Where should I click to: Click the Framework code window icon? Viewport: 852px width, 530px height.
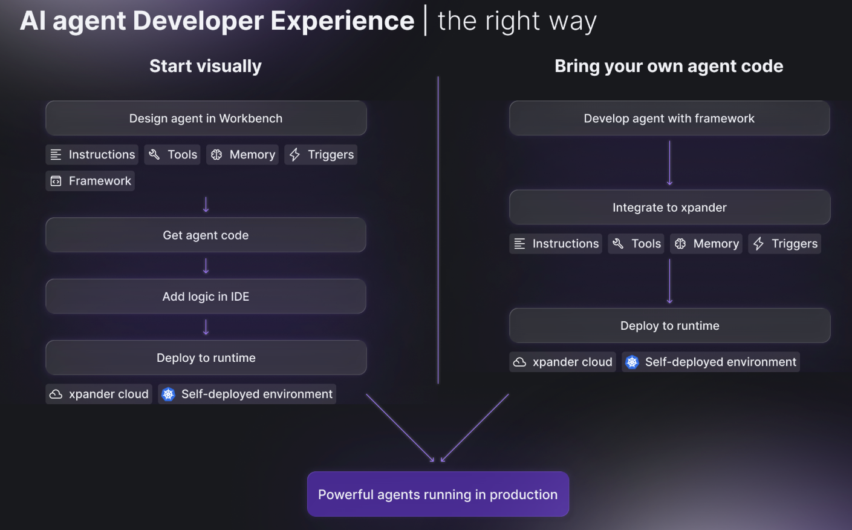coord(56,181)
